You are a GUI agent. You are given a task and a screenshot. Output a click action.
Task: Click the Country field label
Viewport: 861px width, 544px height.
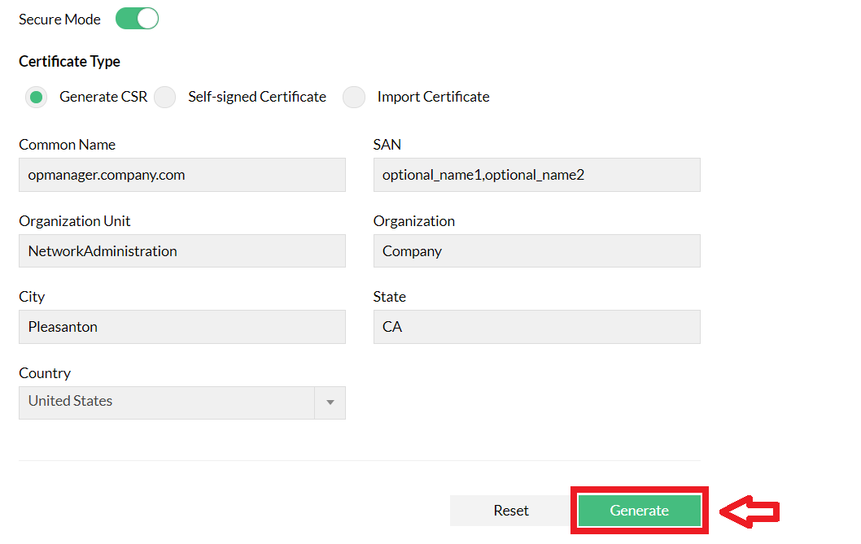pos(45,373)
